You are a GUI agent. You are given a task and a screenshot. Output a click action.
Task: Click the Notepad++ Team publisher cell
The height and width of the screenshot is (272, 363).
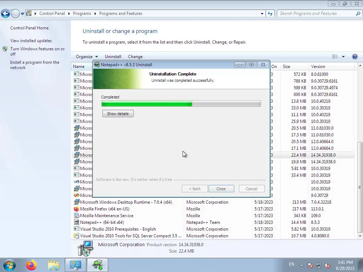(203, 222)
